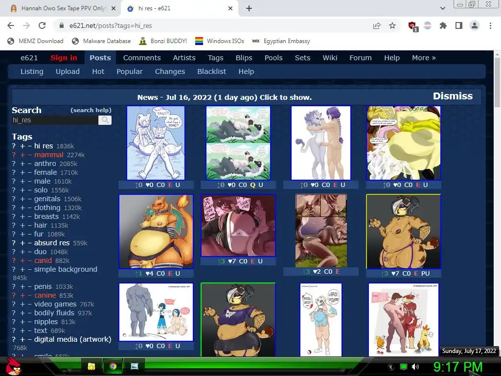Click the taskbar window icon right of Chrome
The image size is (501, 376).
(135, 366)
